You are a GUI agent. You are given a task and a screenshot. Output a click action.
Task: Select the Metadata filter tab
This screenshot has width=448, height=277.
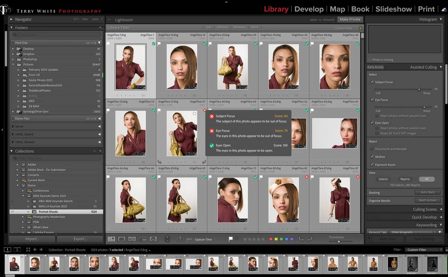pos(240,27)
